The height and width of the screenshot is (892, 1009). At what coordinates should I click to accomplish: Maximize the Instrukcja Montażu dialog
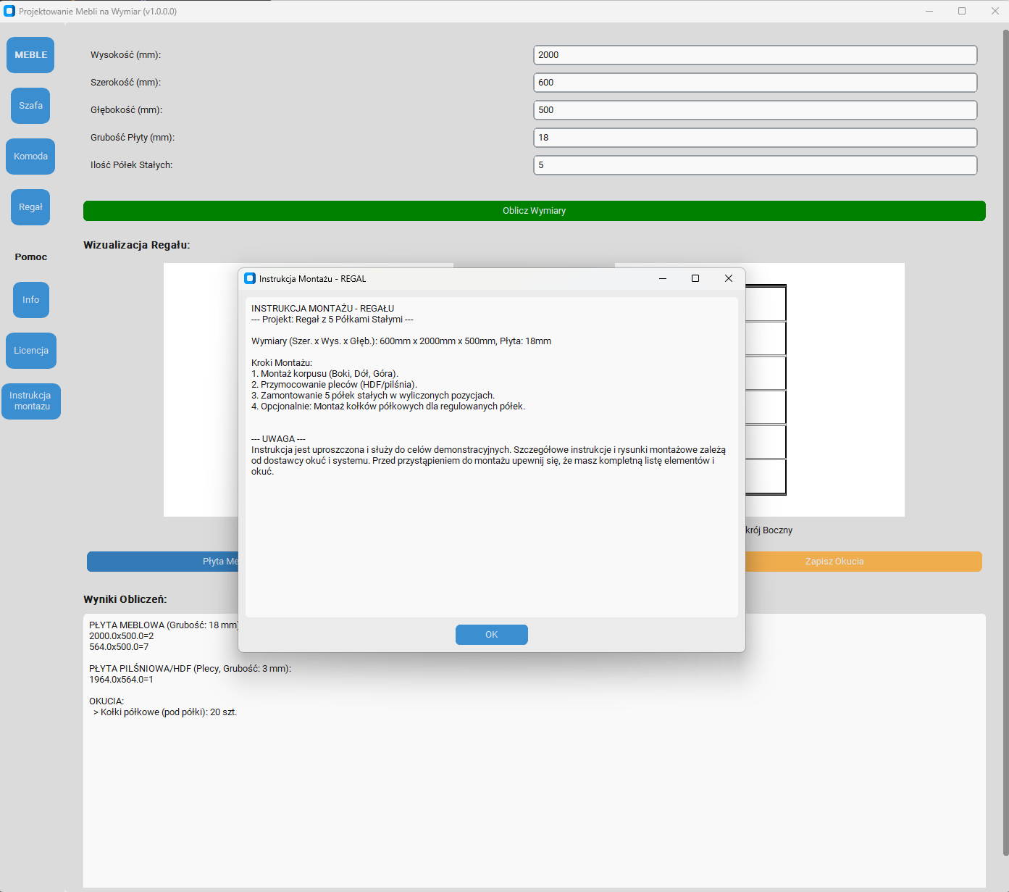pos(695,278)
